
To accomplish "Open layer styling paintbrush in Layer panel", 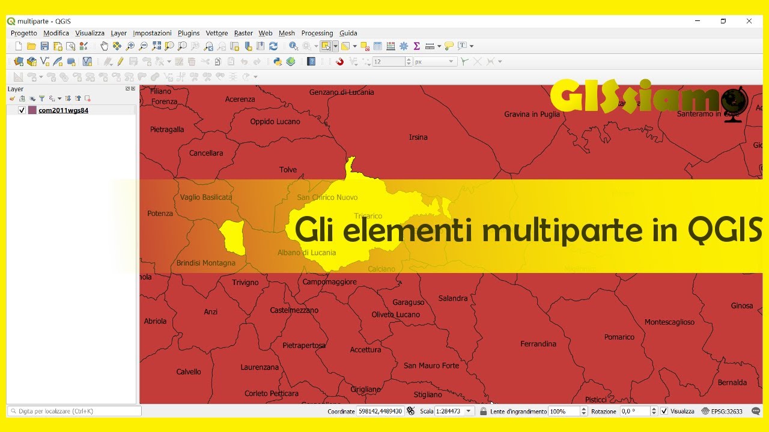I will 12,98.
